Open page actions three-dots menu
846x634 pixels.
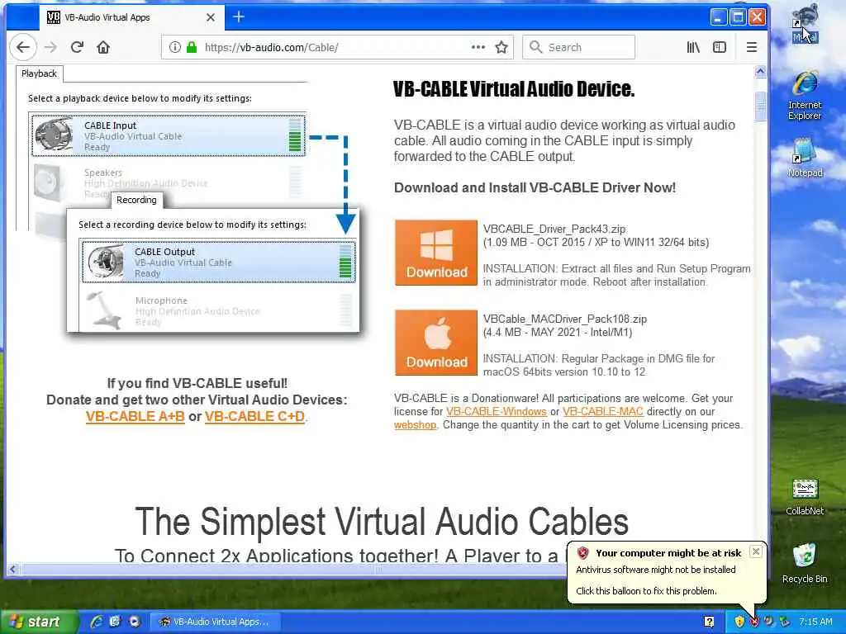point(478,47)
